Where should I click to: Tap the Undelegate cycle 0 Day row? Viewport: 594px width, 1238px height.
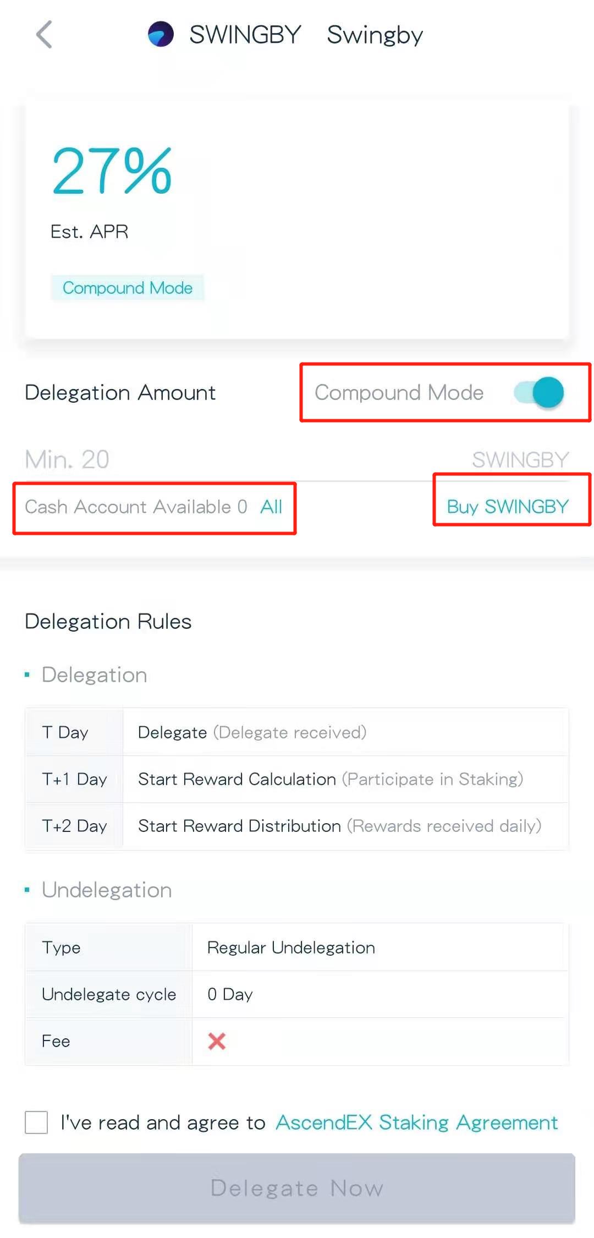pyautogui.click(x=297, y=994)
